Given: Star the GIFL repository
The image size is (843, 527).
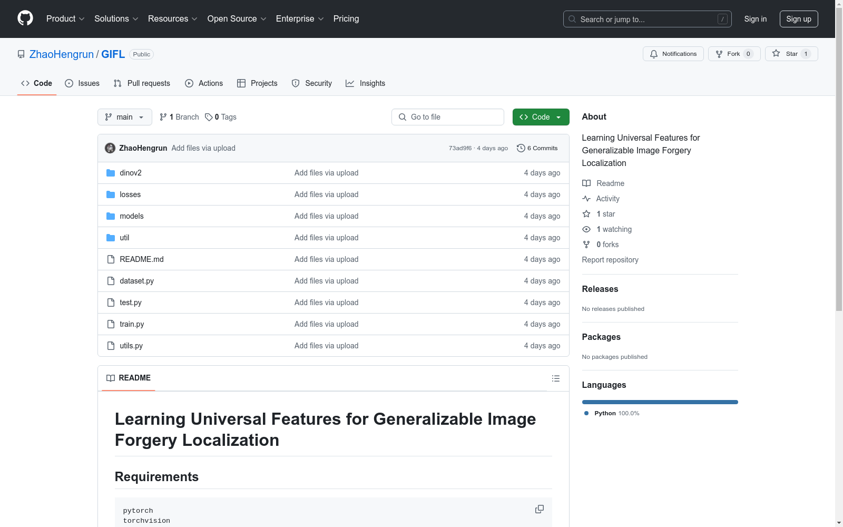Looking at the screenshot, I should click(791, 54).
